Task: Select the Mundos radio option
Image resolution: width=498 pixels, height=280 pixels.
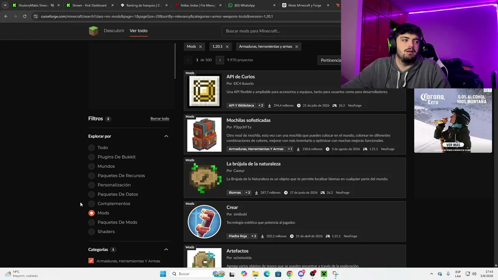Action: coord(91,166)
